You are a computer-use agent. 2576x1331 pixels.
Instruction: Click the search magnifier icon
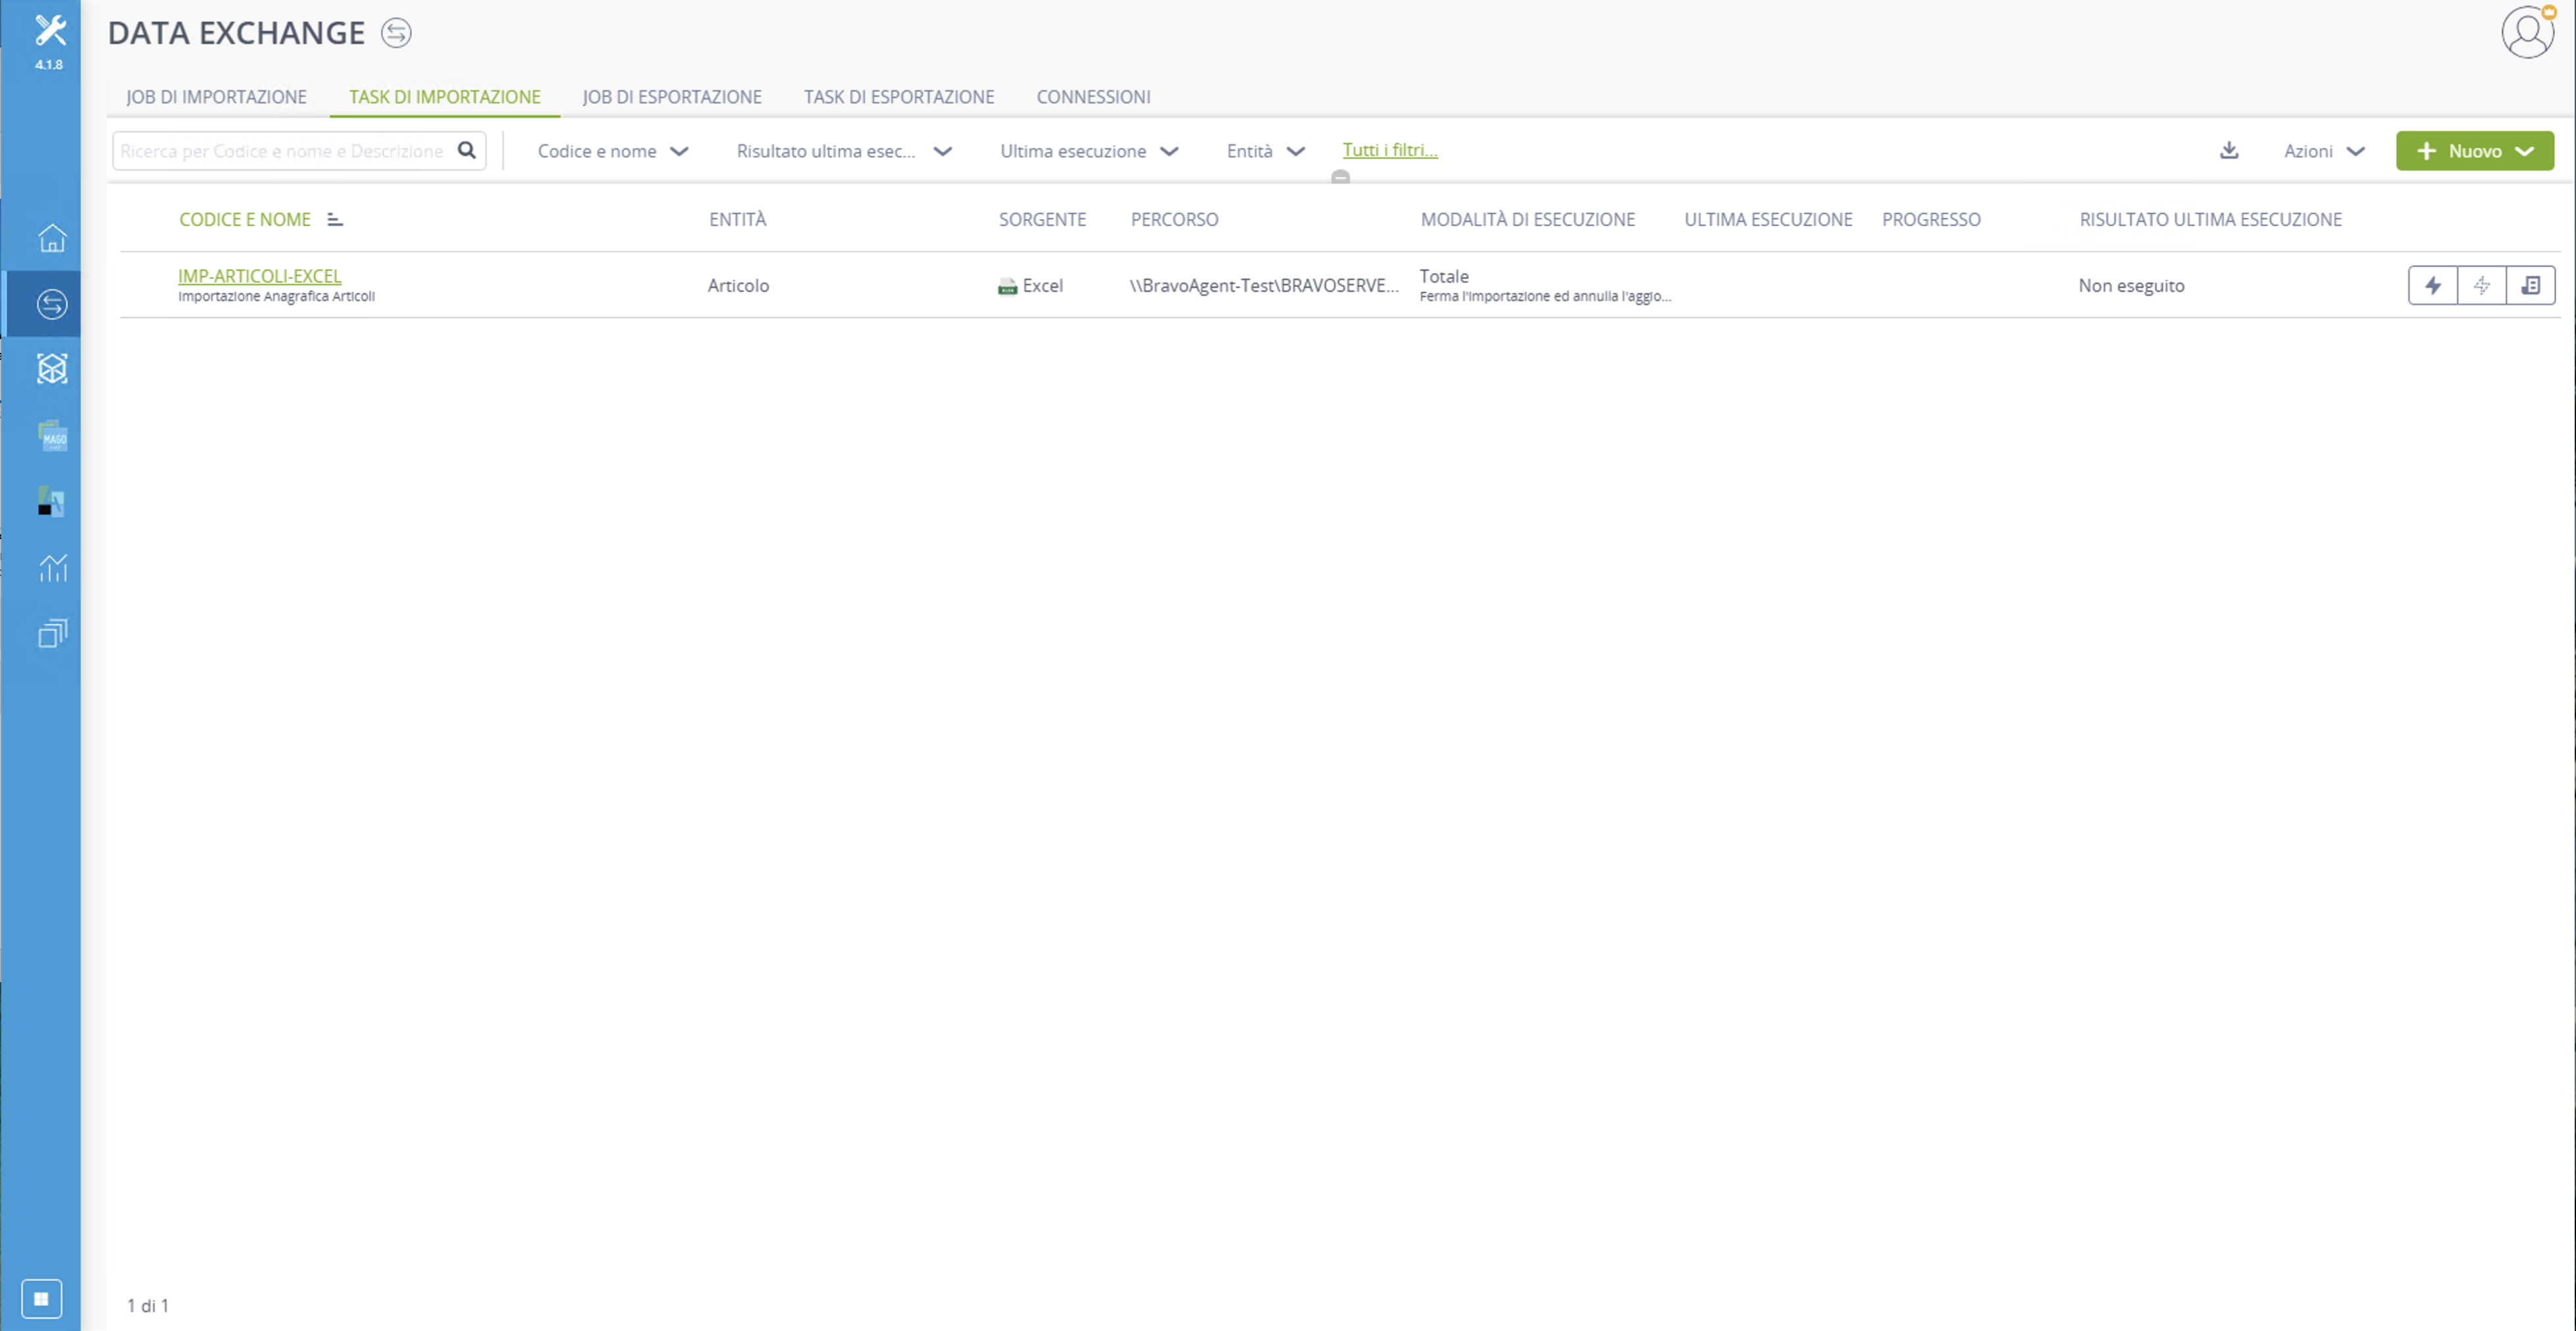(466, 150)
